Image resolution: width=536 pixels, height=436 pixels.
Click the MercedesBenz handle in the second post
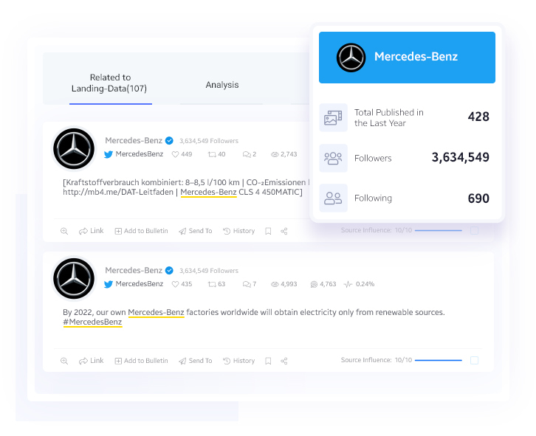pos(139,284)
